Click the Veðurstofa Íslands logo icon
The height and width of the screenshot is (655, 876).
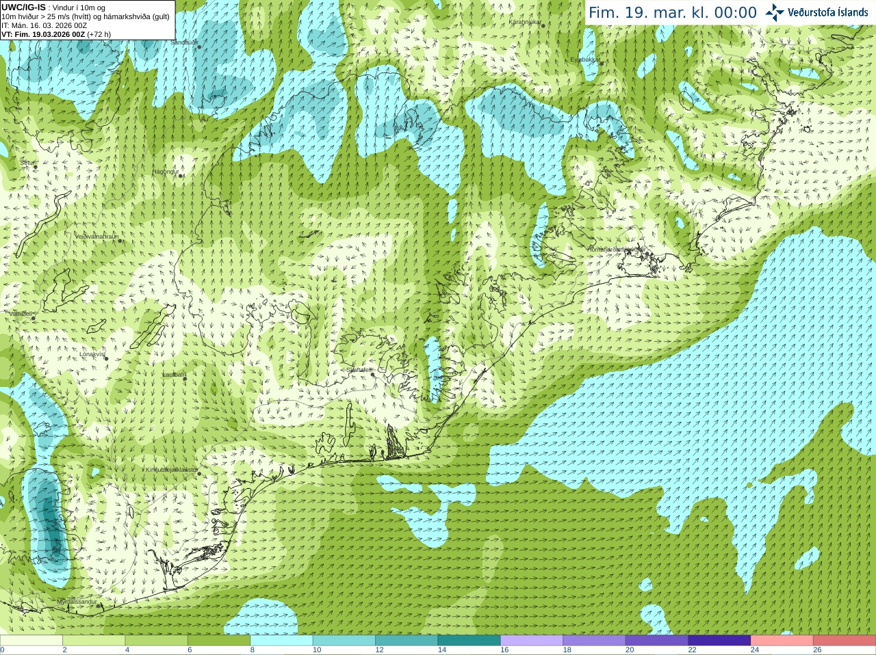(775, 12)
